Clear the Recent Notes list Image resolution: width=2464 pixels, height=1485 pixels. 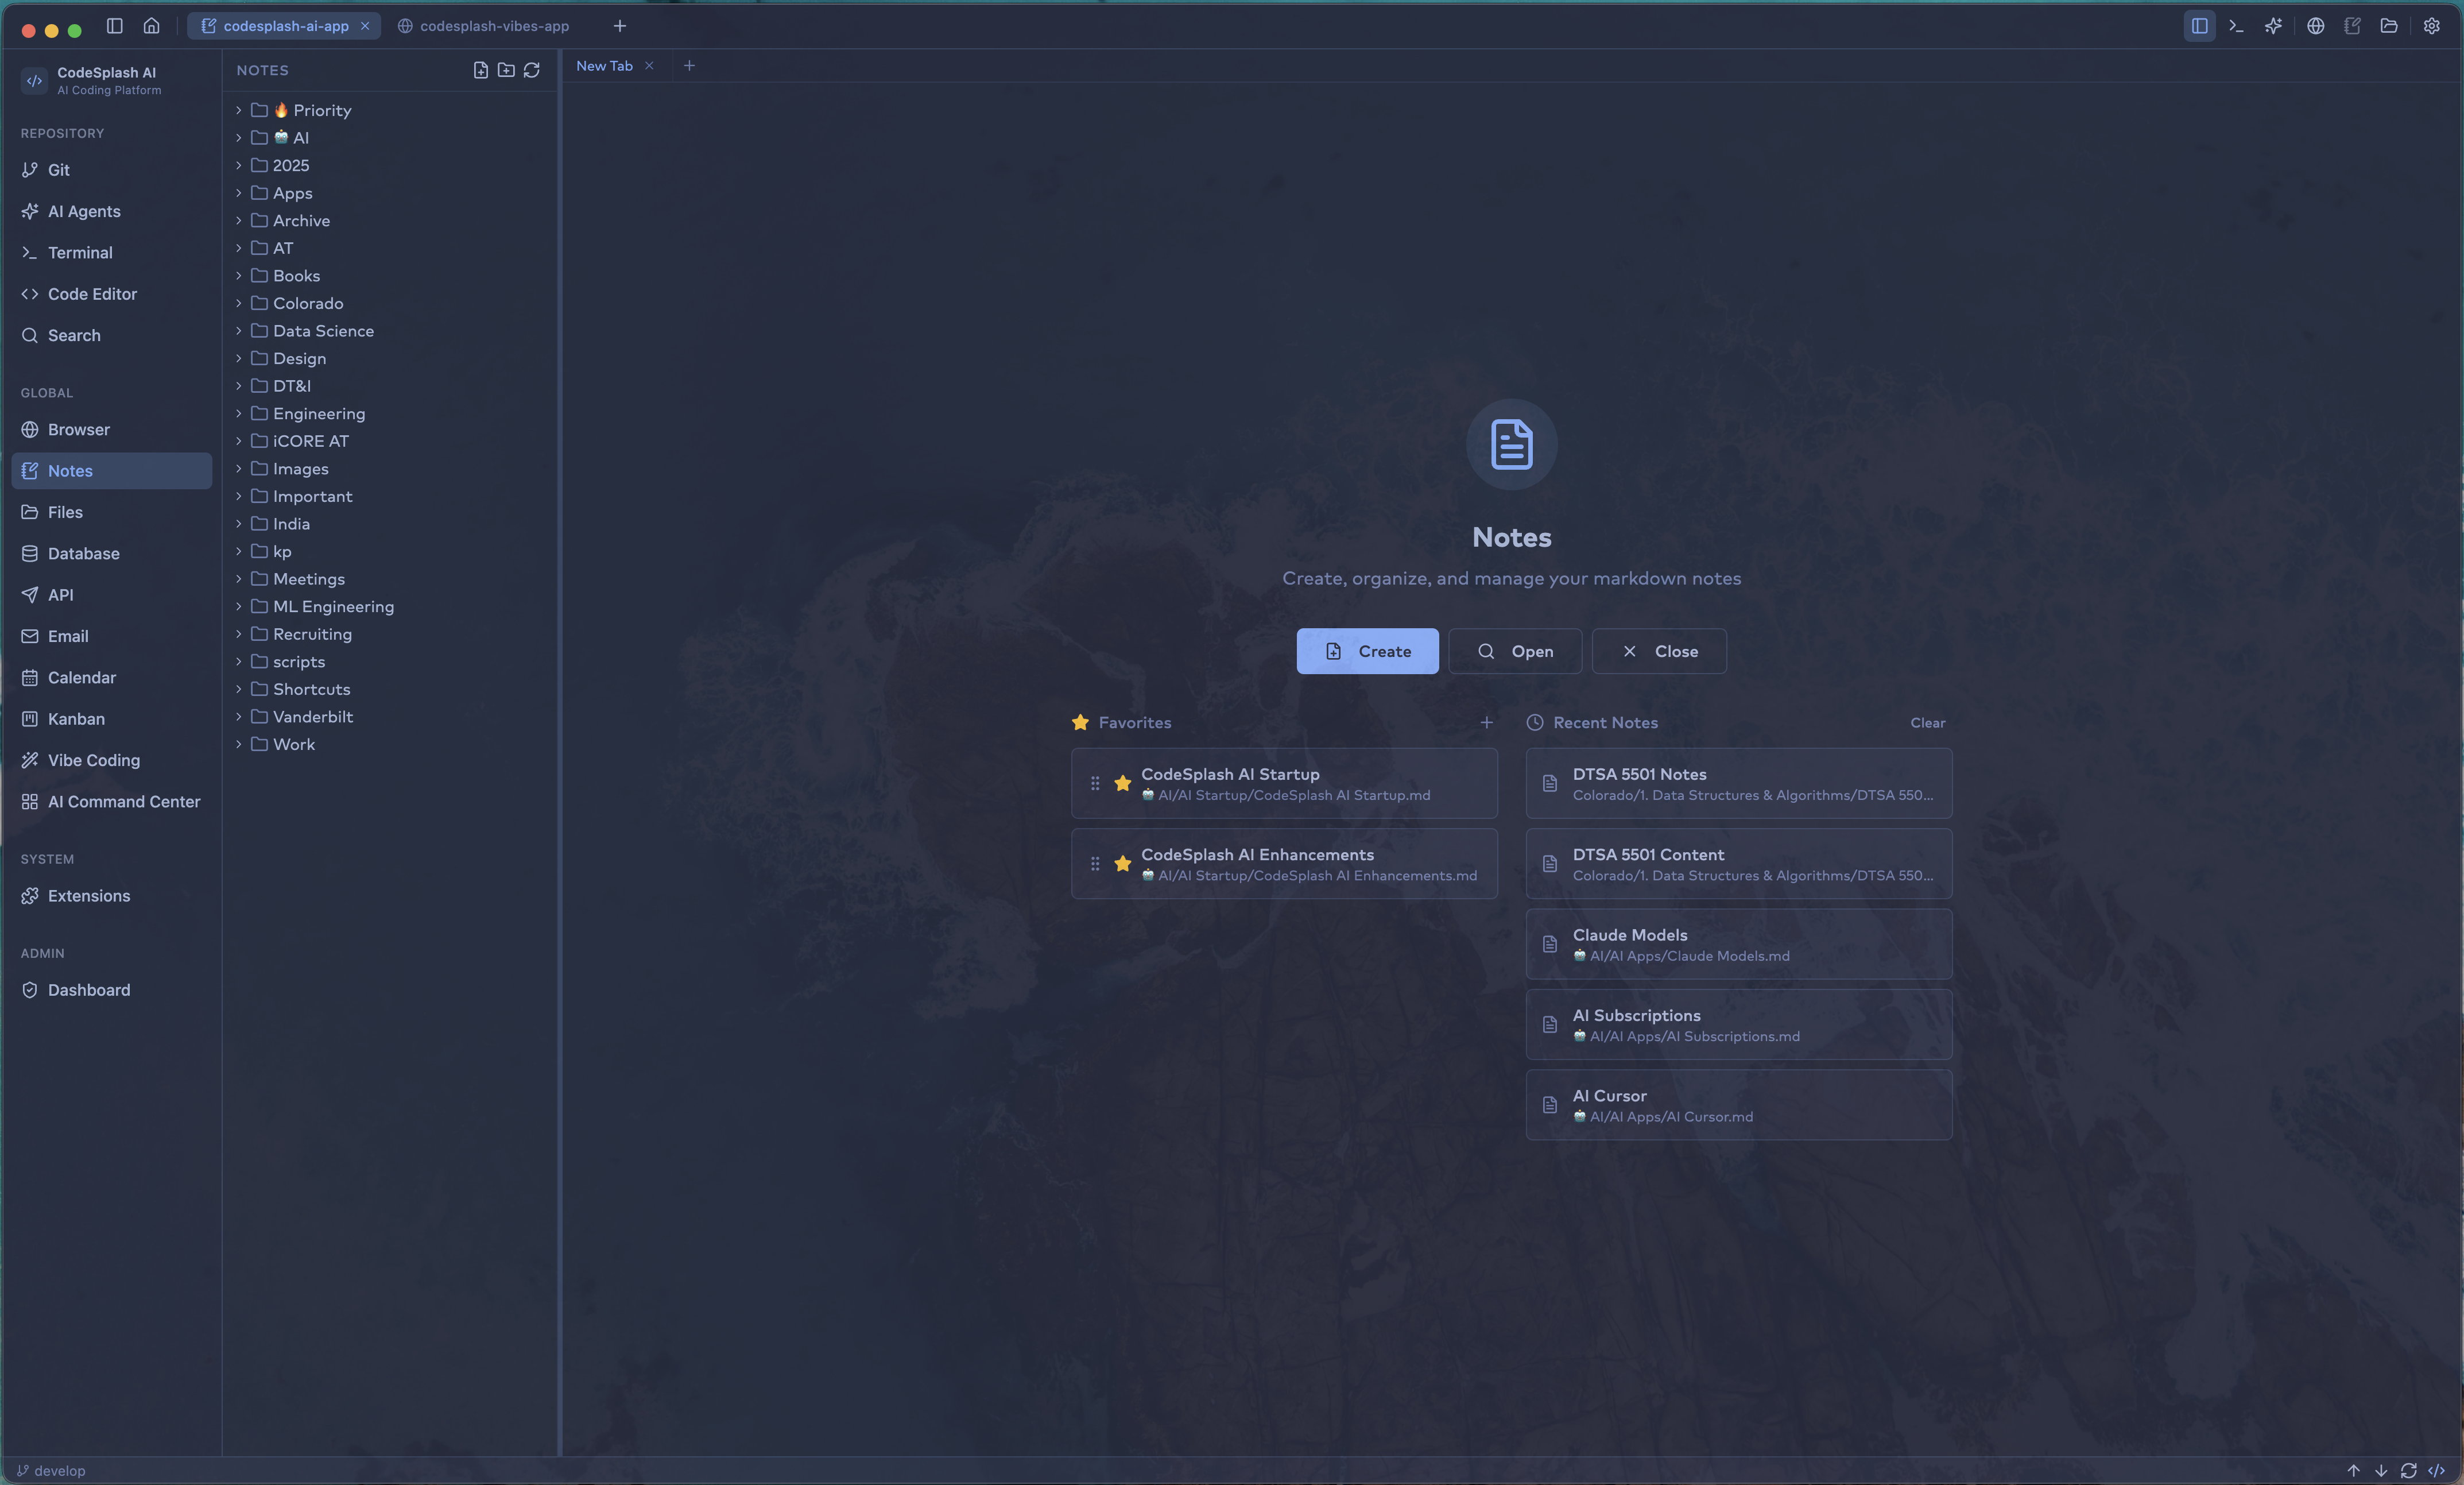coord(1927,723)
